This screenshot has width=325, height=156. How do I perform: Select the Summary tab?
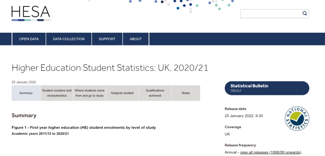[x=26, y=93]
